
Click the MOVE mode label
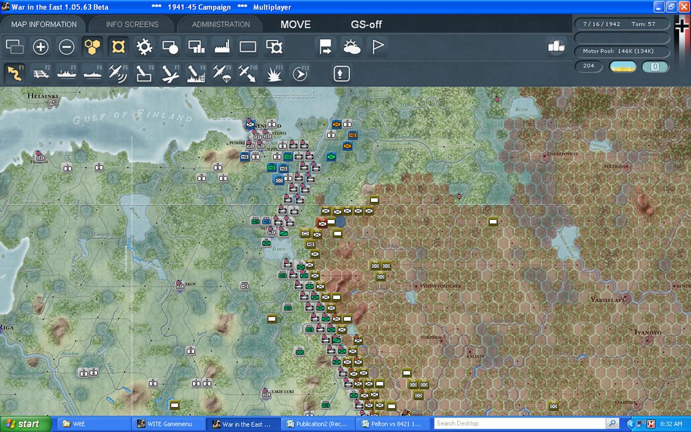[296, 24]
